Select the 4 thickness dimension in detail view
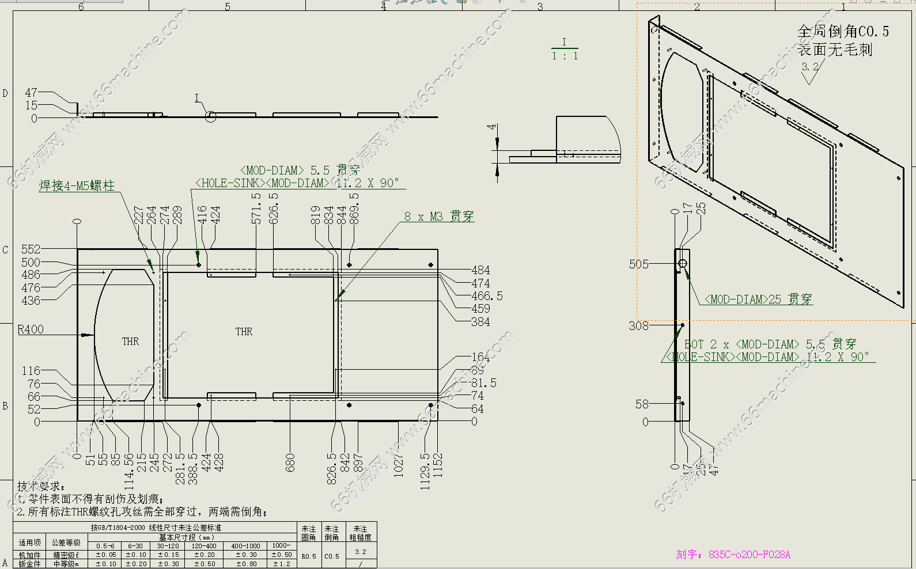916x569 pixels. [491, 127]
